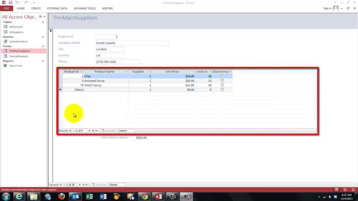Screen dimensions: 358x201
Task: Switch to Form View in status bar
Action: tap(336, 190)
